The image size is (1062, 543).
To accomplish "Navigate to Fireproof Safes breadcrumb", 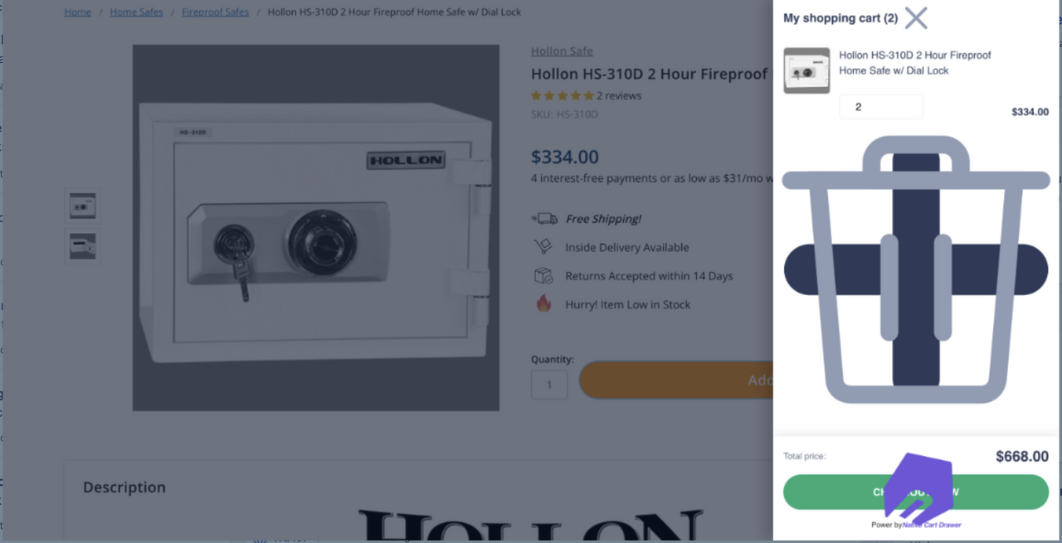I will [x=215, y=12].
